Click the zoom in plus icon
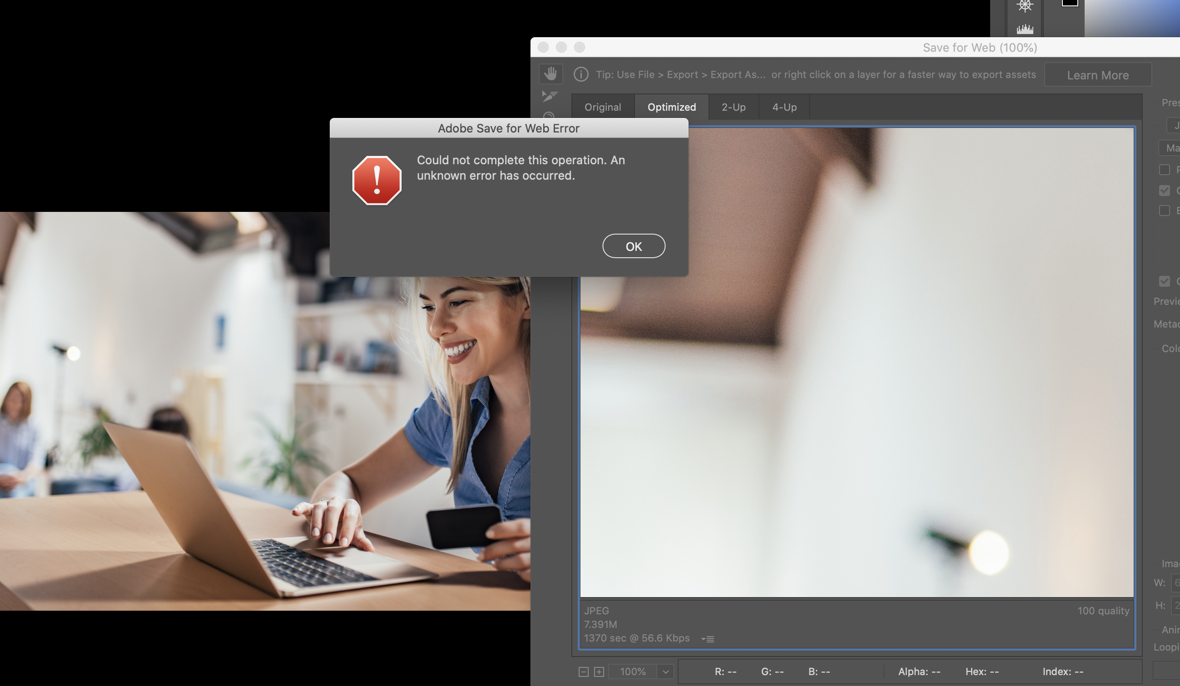Viewport: 1180px width, 686px height. click(599, 672)
